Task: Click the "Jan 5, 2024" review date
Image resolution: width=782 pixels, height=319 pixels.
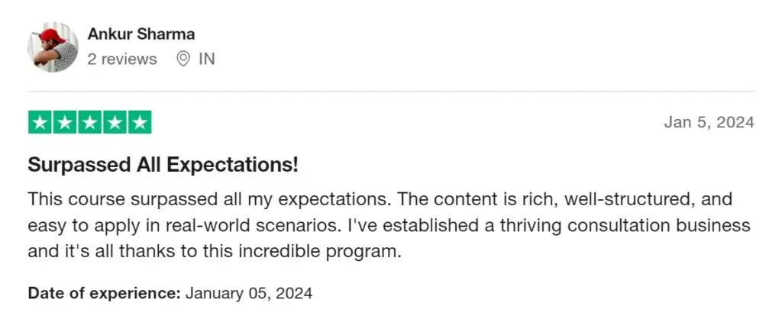Action: [709, 122]
